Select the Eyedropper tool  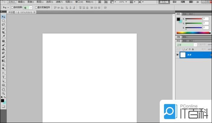coord(4,36)
